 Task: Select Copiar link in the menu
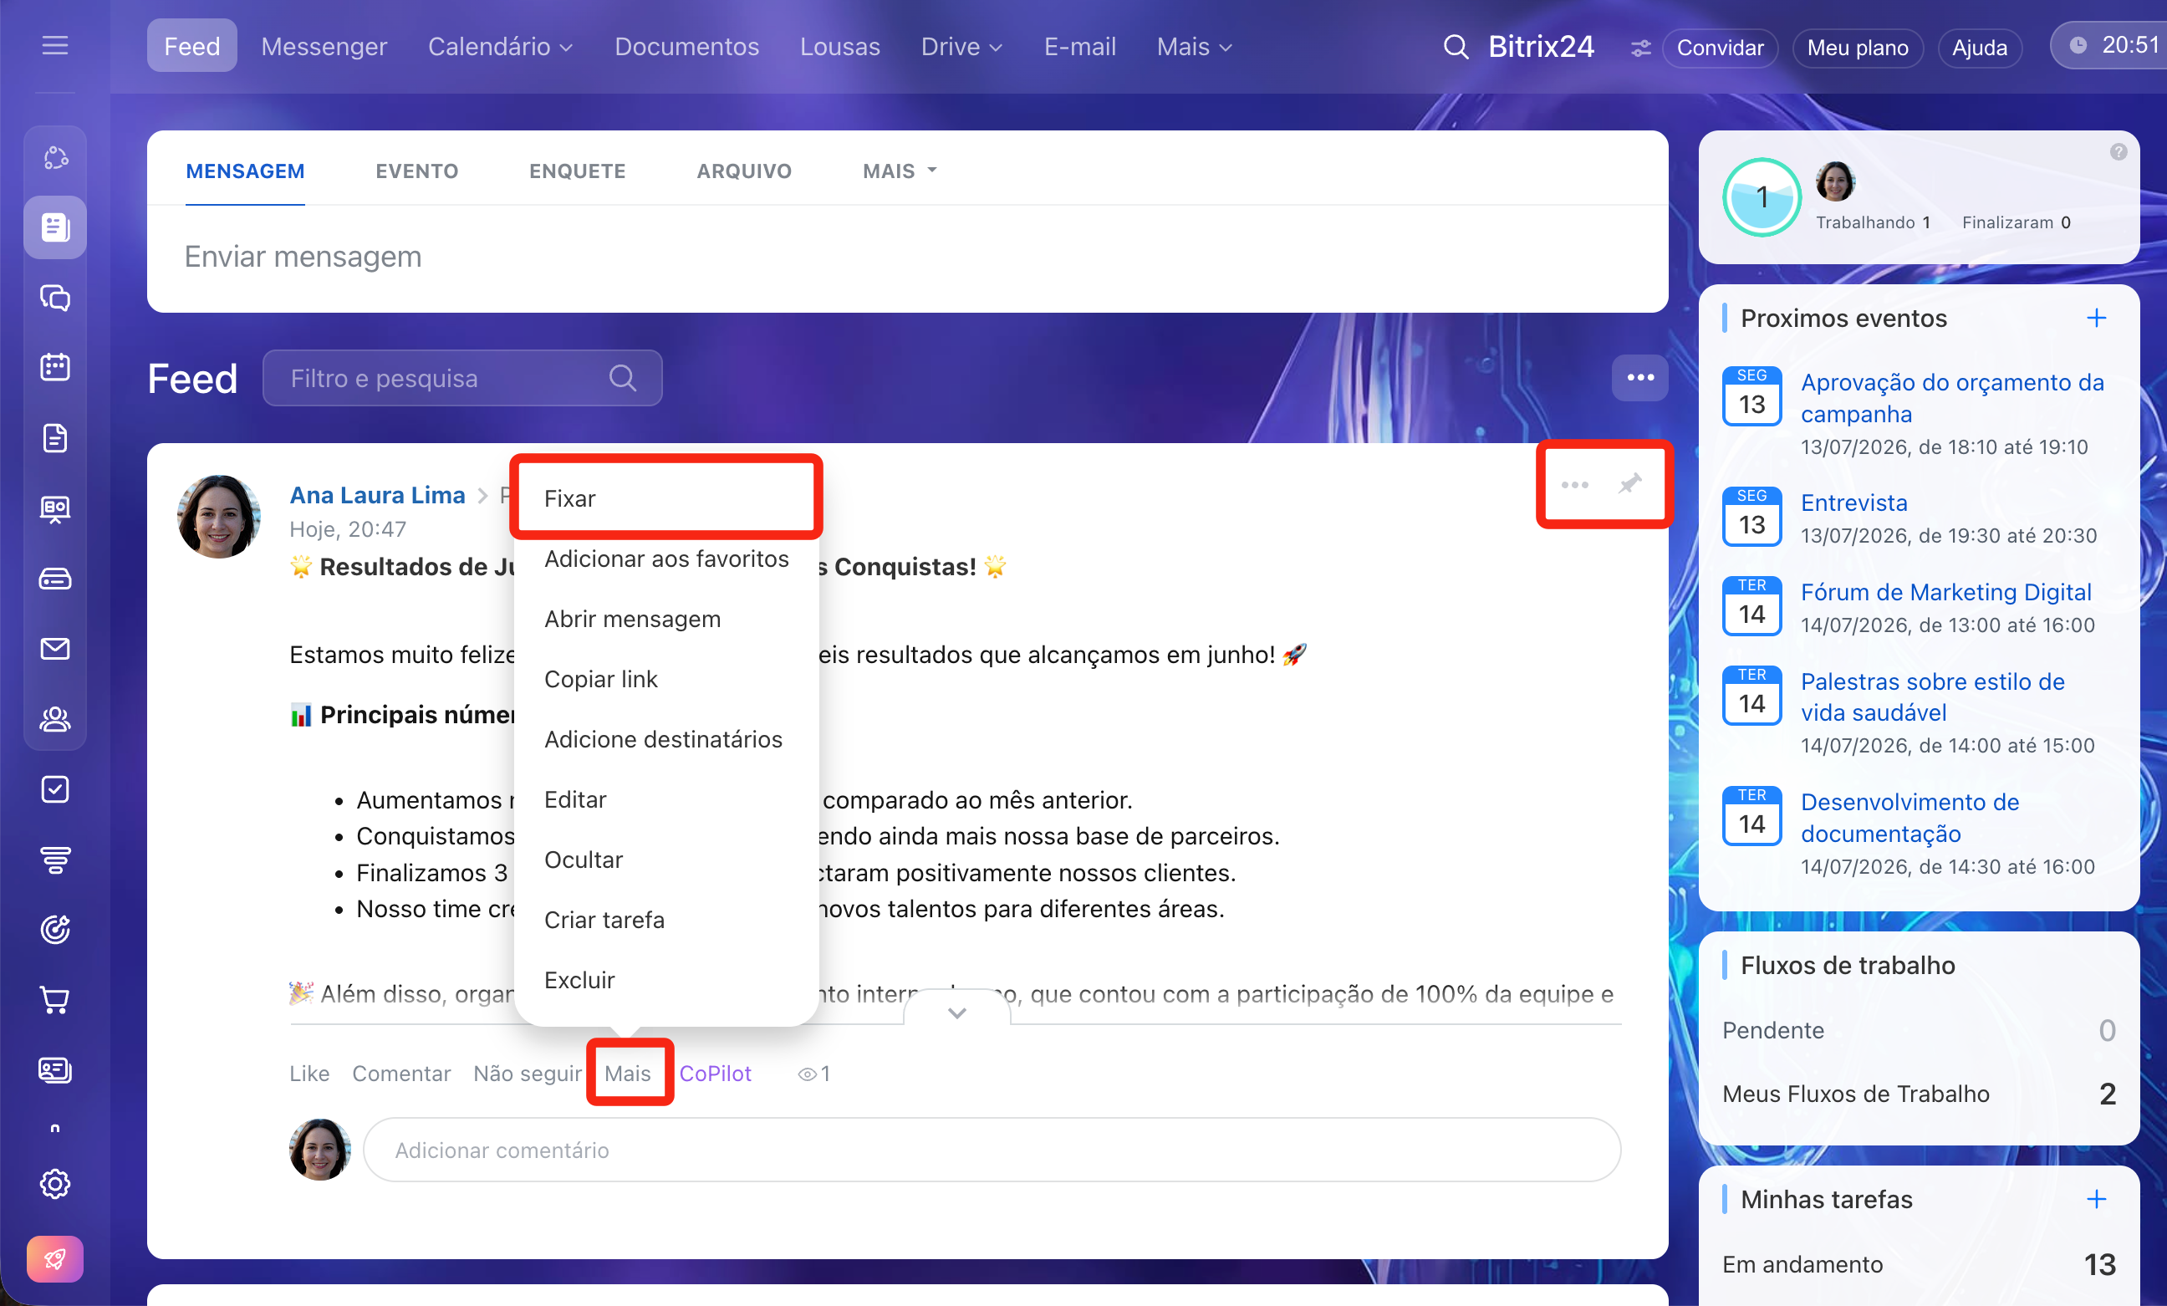(x=666, y=679)
